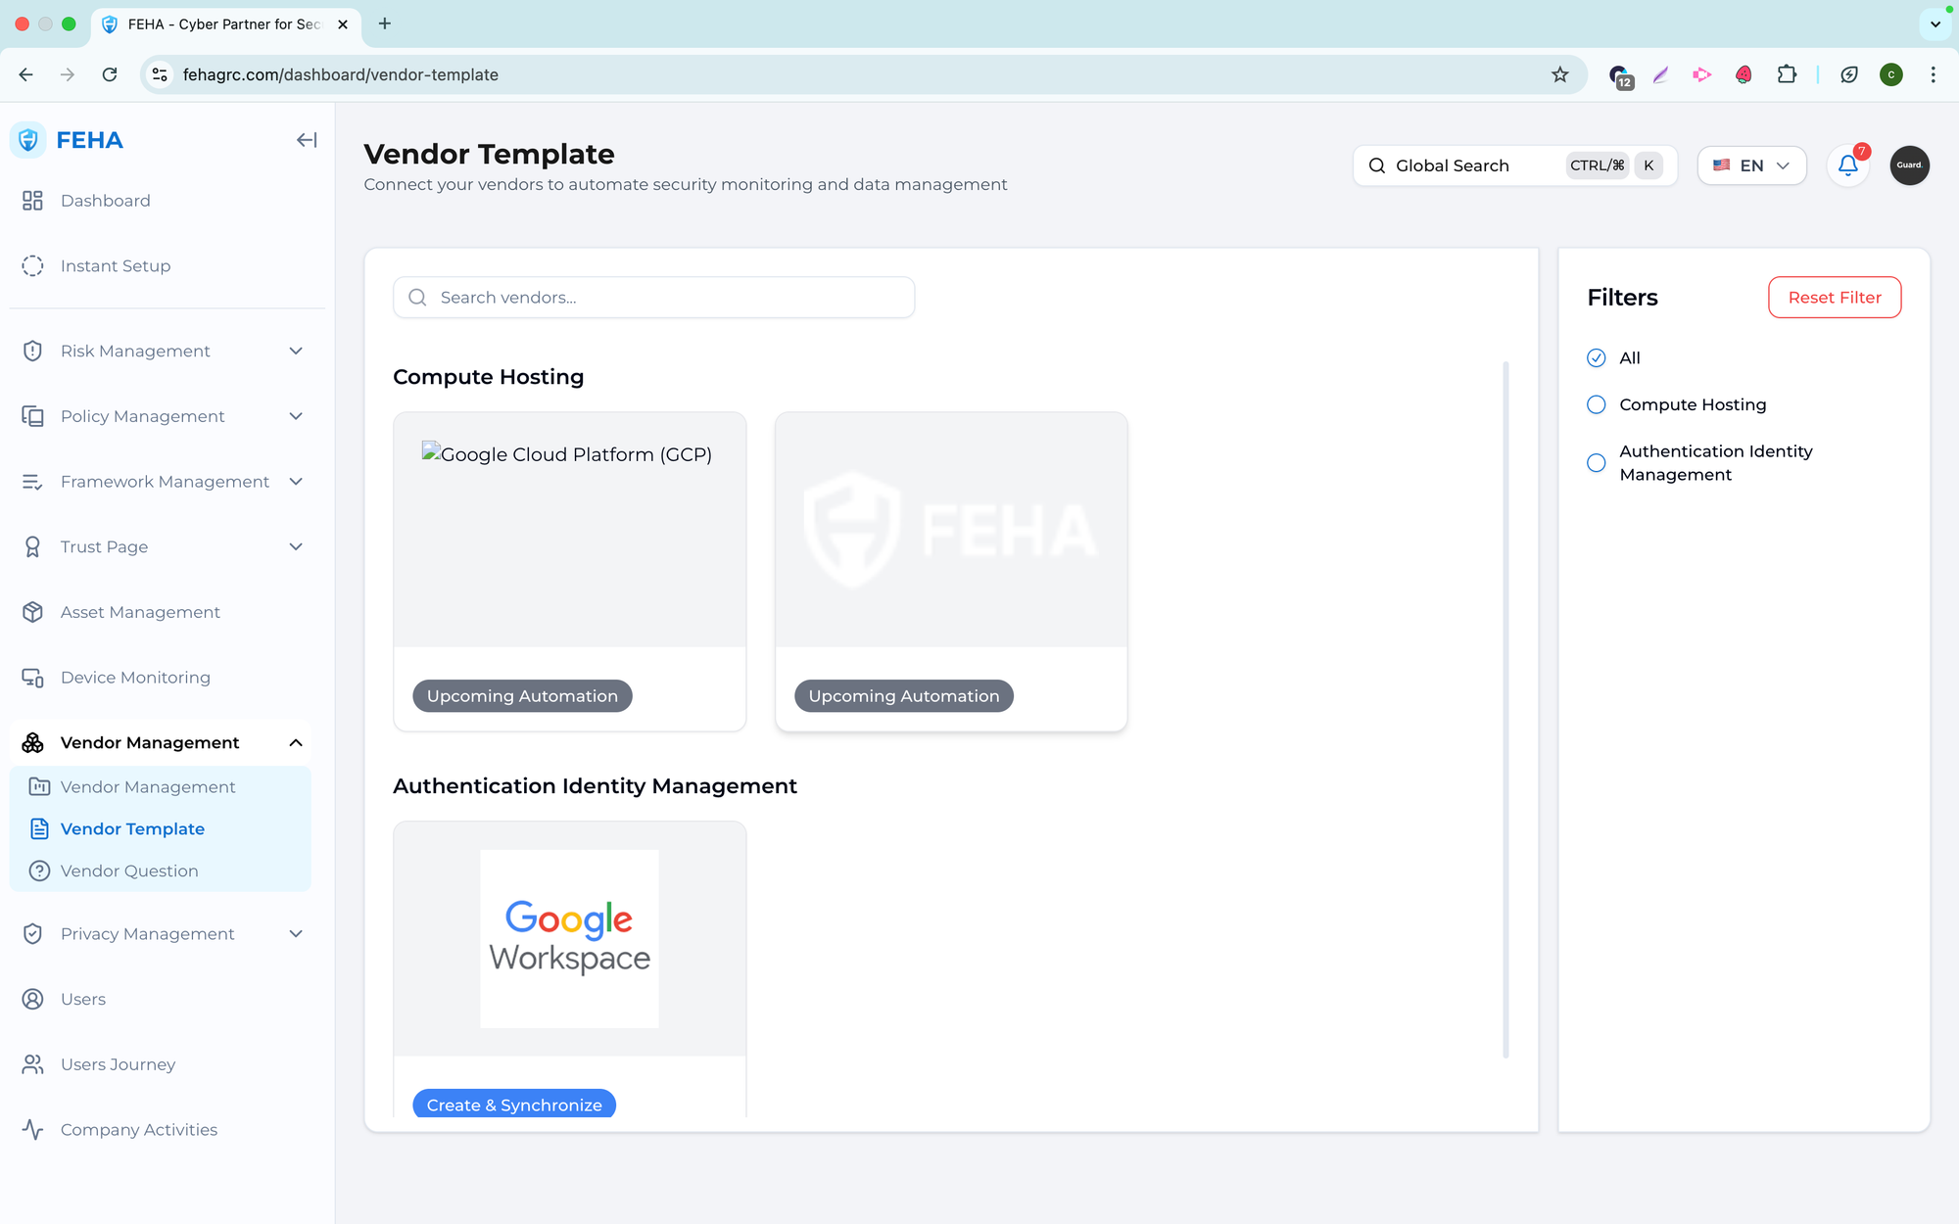Select Authentication Identity Management filter
1959x1224 pixels.
click(1597, 463)
